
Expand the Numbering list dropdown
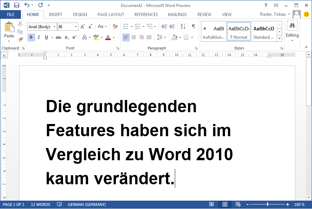pyautogui.click(x=143, y=26)
